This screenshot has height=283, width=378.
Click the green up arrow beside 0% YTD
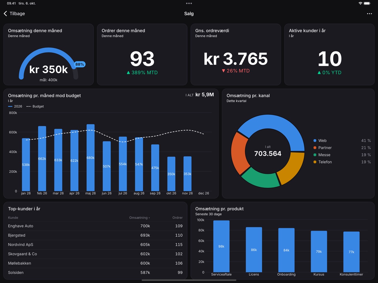[x=319, y=73]
